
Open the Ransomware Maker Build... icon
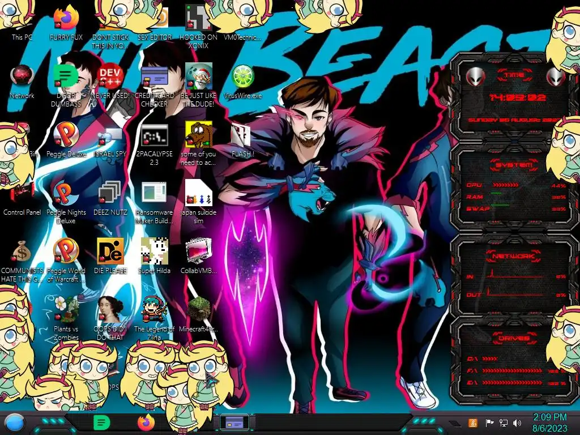click(154, 203)
